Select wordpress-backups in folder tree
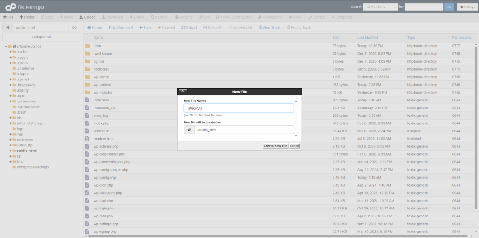Screen dimensions: 479x238 pos(32,167)
